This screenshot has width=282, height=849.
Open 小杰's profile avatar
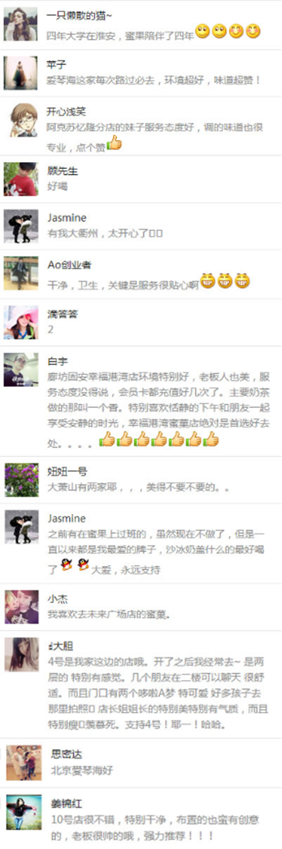tap(21, 606)
